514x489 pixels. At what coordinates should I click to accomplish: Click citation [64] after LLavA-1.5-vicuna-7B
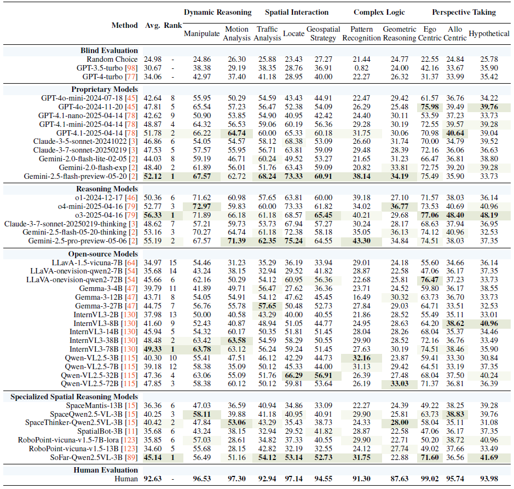[131, 263]
